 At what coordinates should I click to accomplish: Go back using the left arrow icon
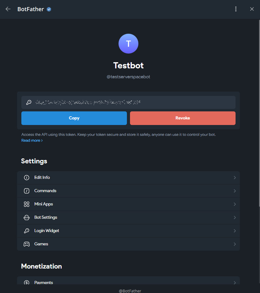click(x=8, y=9)
